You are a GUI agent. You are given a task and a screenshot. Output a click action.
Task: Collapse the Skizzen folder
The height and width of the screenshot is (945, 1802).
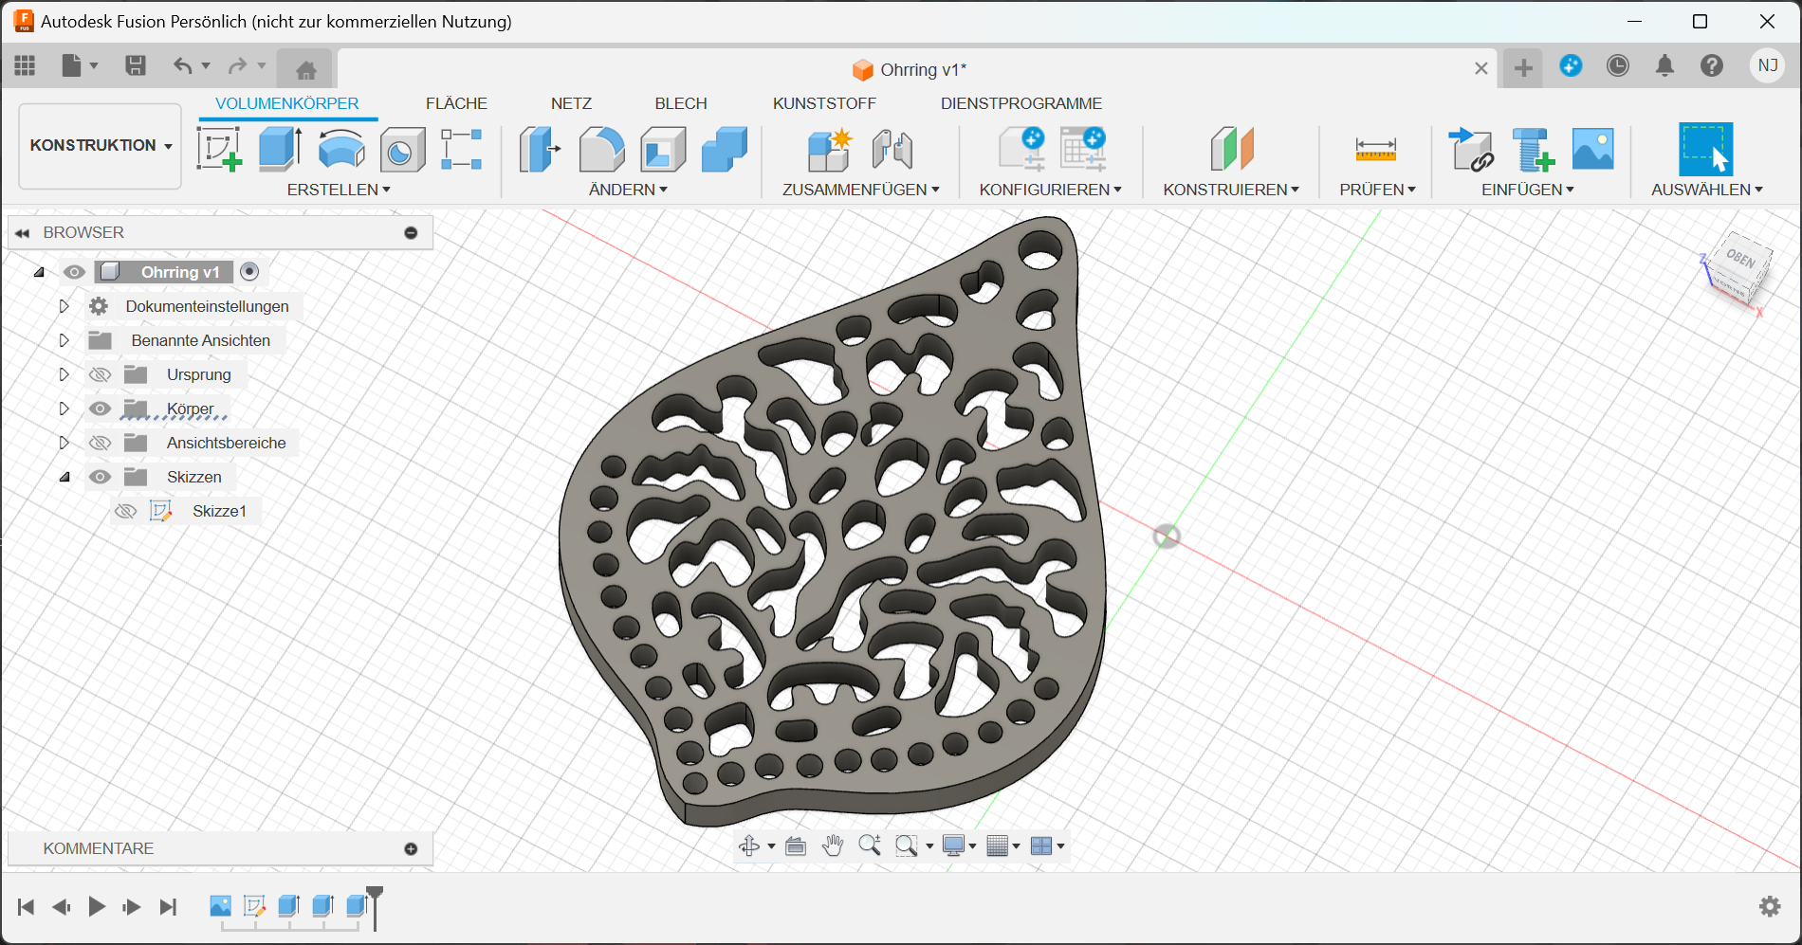(64, 477)
